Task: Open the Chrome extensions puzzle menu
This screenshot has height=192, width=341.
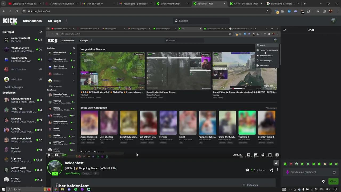Action: point(308,11)
